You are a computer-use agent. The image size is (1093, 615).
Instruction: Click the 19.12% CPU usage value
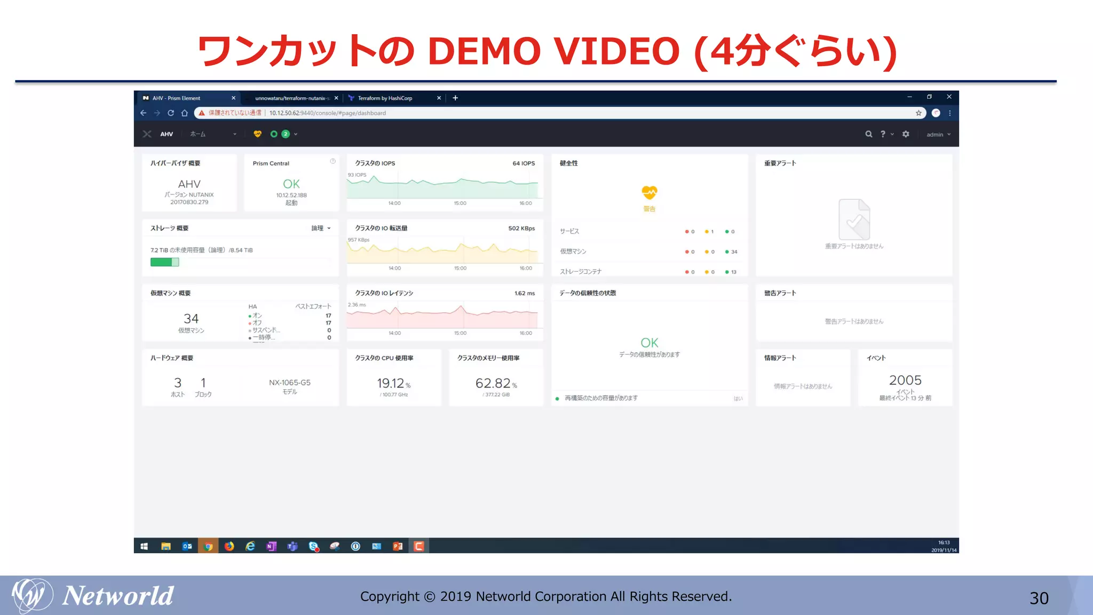pyautogui.click(x=394, y=383)
